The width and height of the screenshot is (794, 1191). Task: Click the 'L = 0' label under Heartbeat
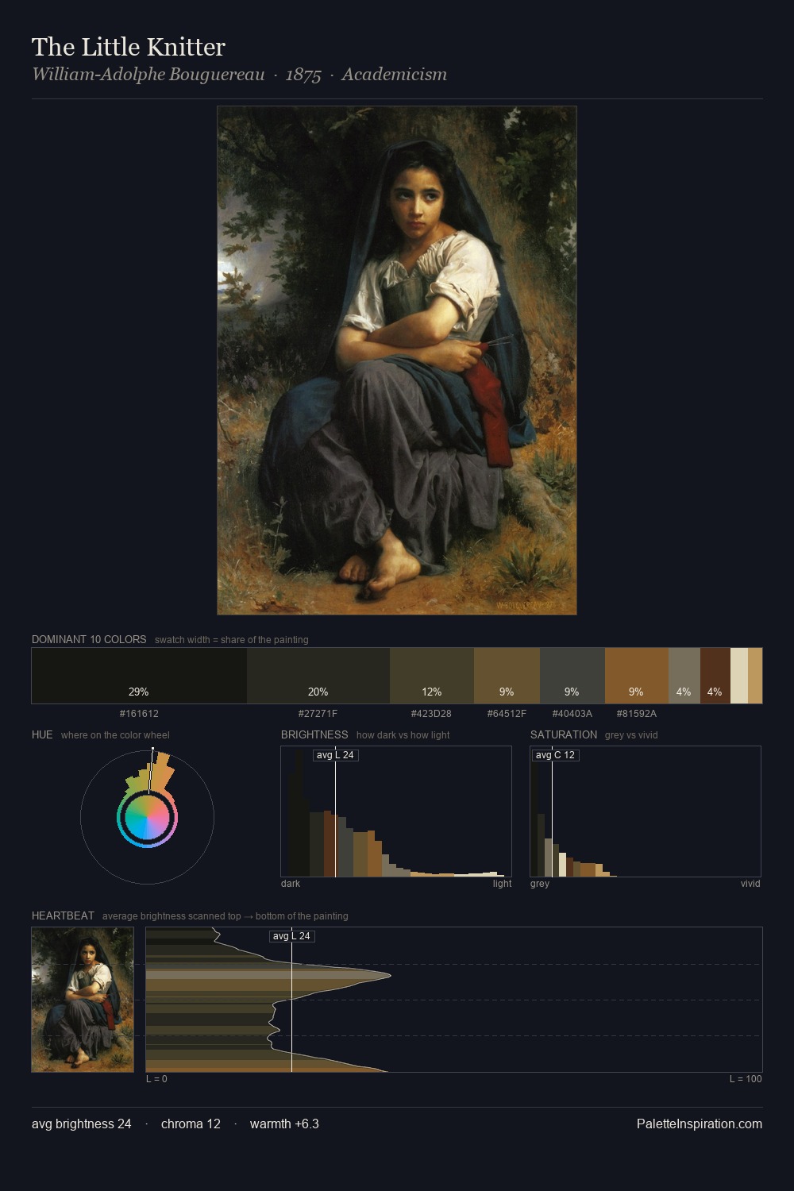coord(156,1079)
